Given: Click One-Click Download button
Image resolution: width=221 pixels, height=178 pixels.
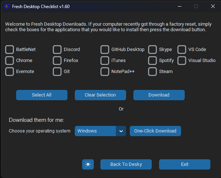Looking at the screenshot, I should (155, 131).
